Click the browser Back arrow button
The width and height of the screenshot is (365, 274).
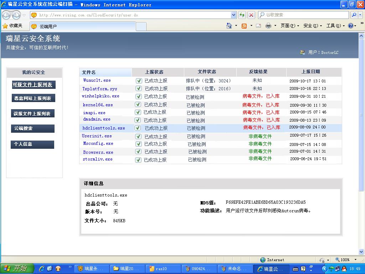click(6, 15)
